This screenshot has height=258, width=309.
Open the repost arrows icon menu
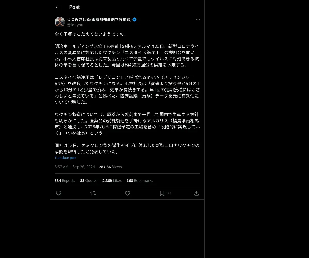93,193
